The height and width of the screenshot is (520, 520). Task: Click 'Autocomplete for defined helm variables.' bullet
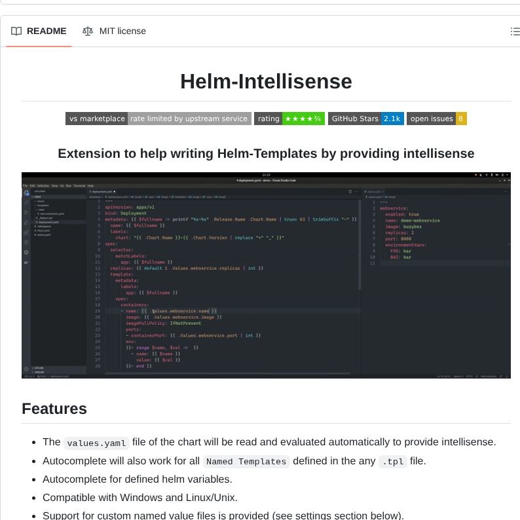138,479
